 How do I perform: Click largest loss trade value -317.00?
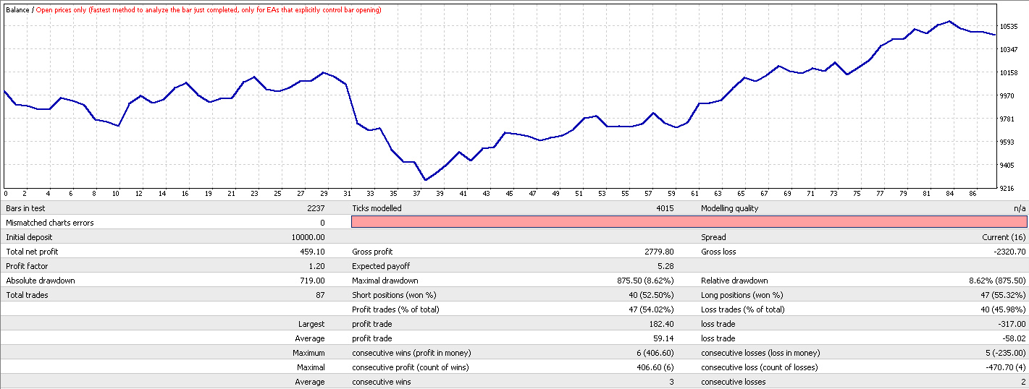(x=1013, y=324)
